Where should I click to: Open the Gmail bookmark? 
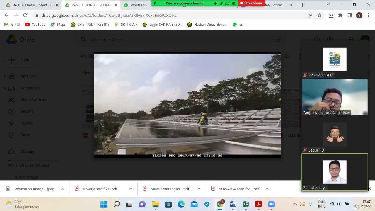[x=12, y=25]
